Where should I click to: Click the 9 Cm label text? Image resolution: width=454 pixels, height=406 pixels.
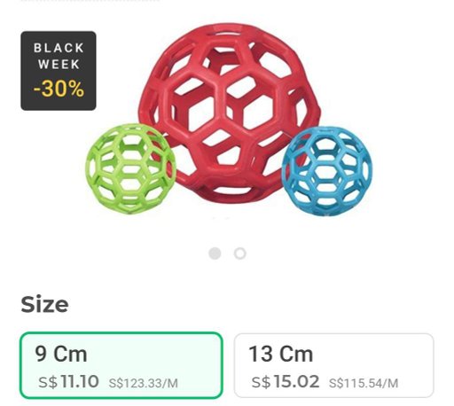coord(61,354)
